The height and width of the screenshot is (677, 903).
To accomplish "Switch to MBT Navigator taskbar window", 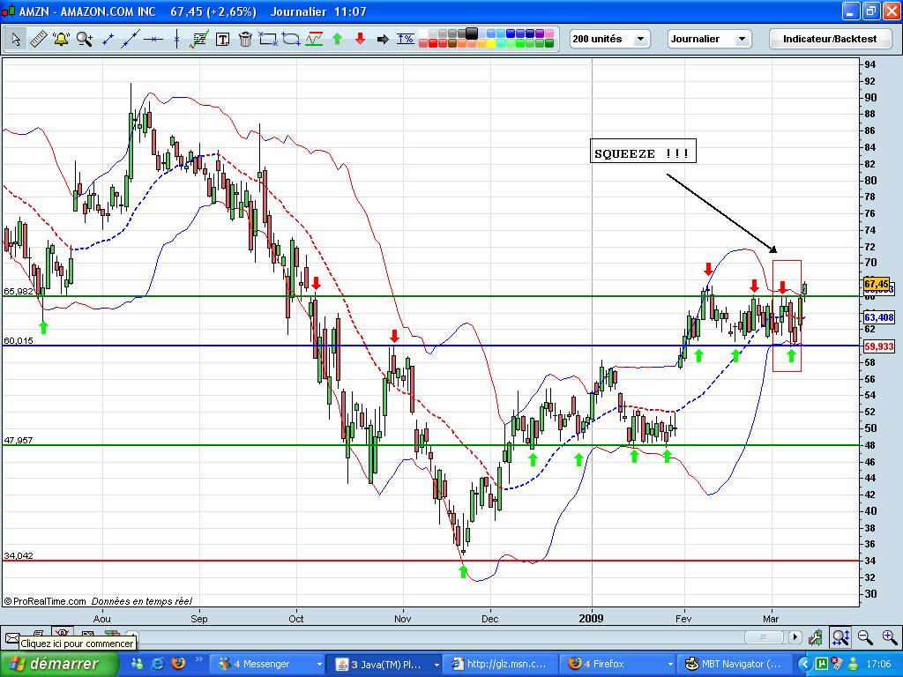I will pos(735,664).
